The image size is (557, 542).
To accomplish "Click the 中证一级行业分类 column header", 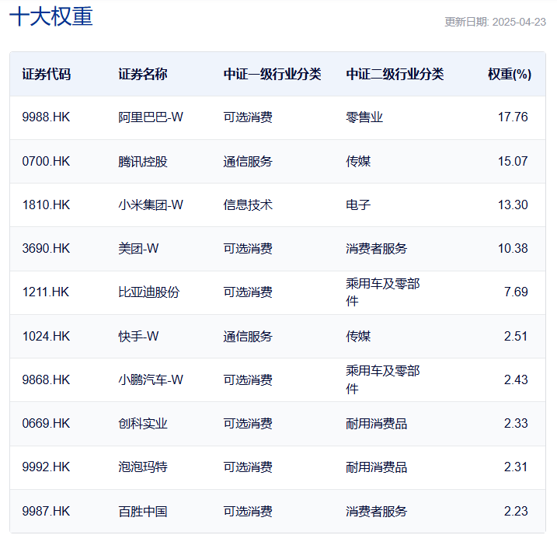I will [272, 75].
